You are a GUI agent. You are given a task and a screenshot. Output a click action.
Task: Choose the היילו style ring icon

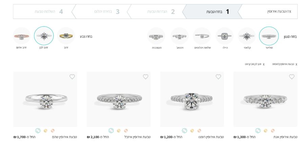pos(224,36)
